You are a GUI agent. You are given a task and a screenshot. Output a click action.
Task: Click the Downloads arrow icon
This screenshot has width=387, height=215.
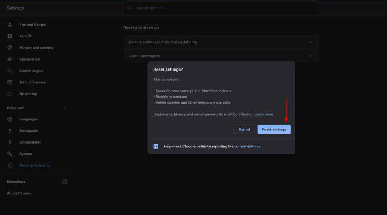tap(9, 131)
